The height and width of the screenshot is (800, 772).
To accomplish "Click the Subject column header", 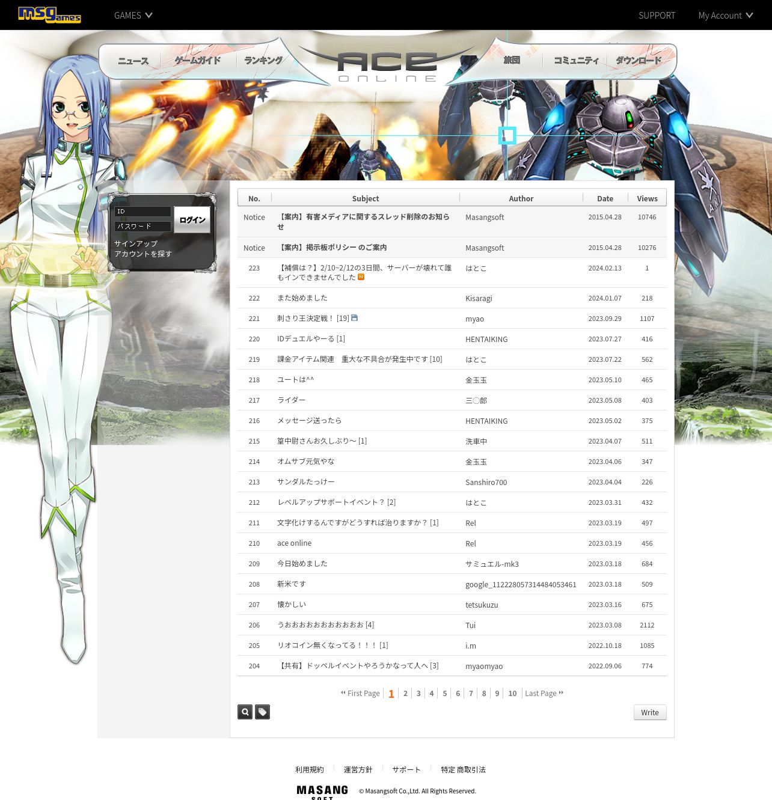I will point(366,198).
